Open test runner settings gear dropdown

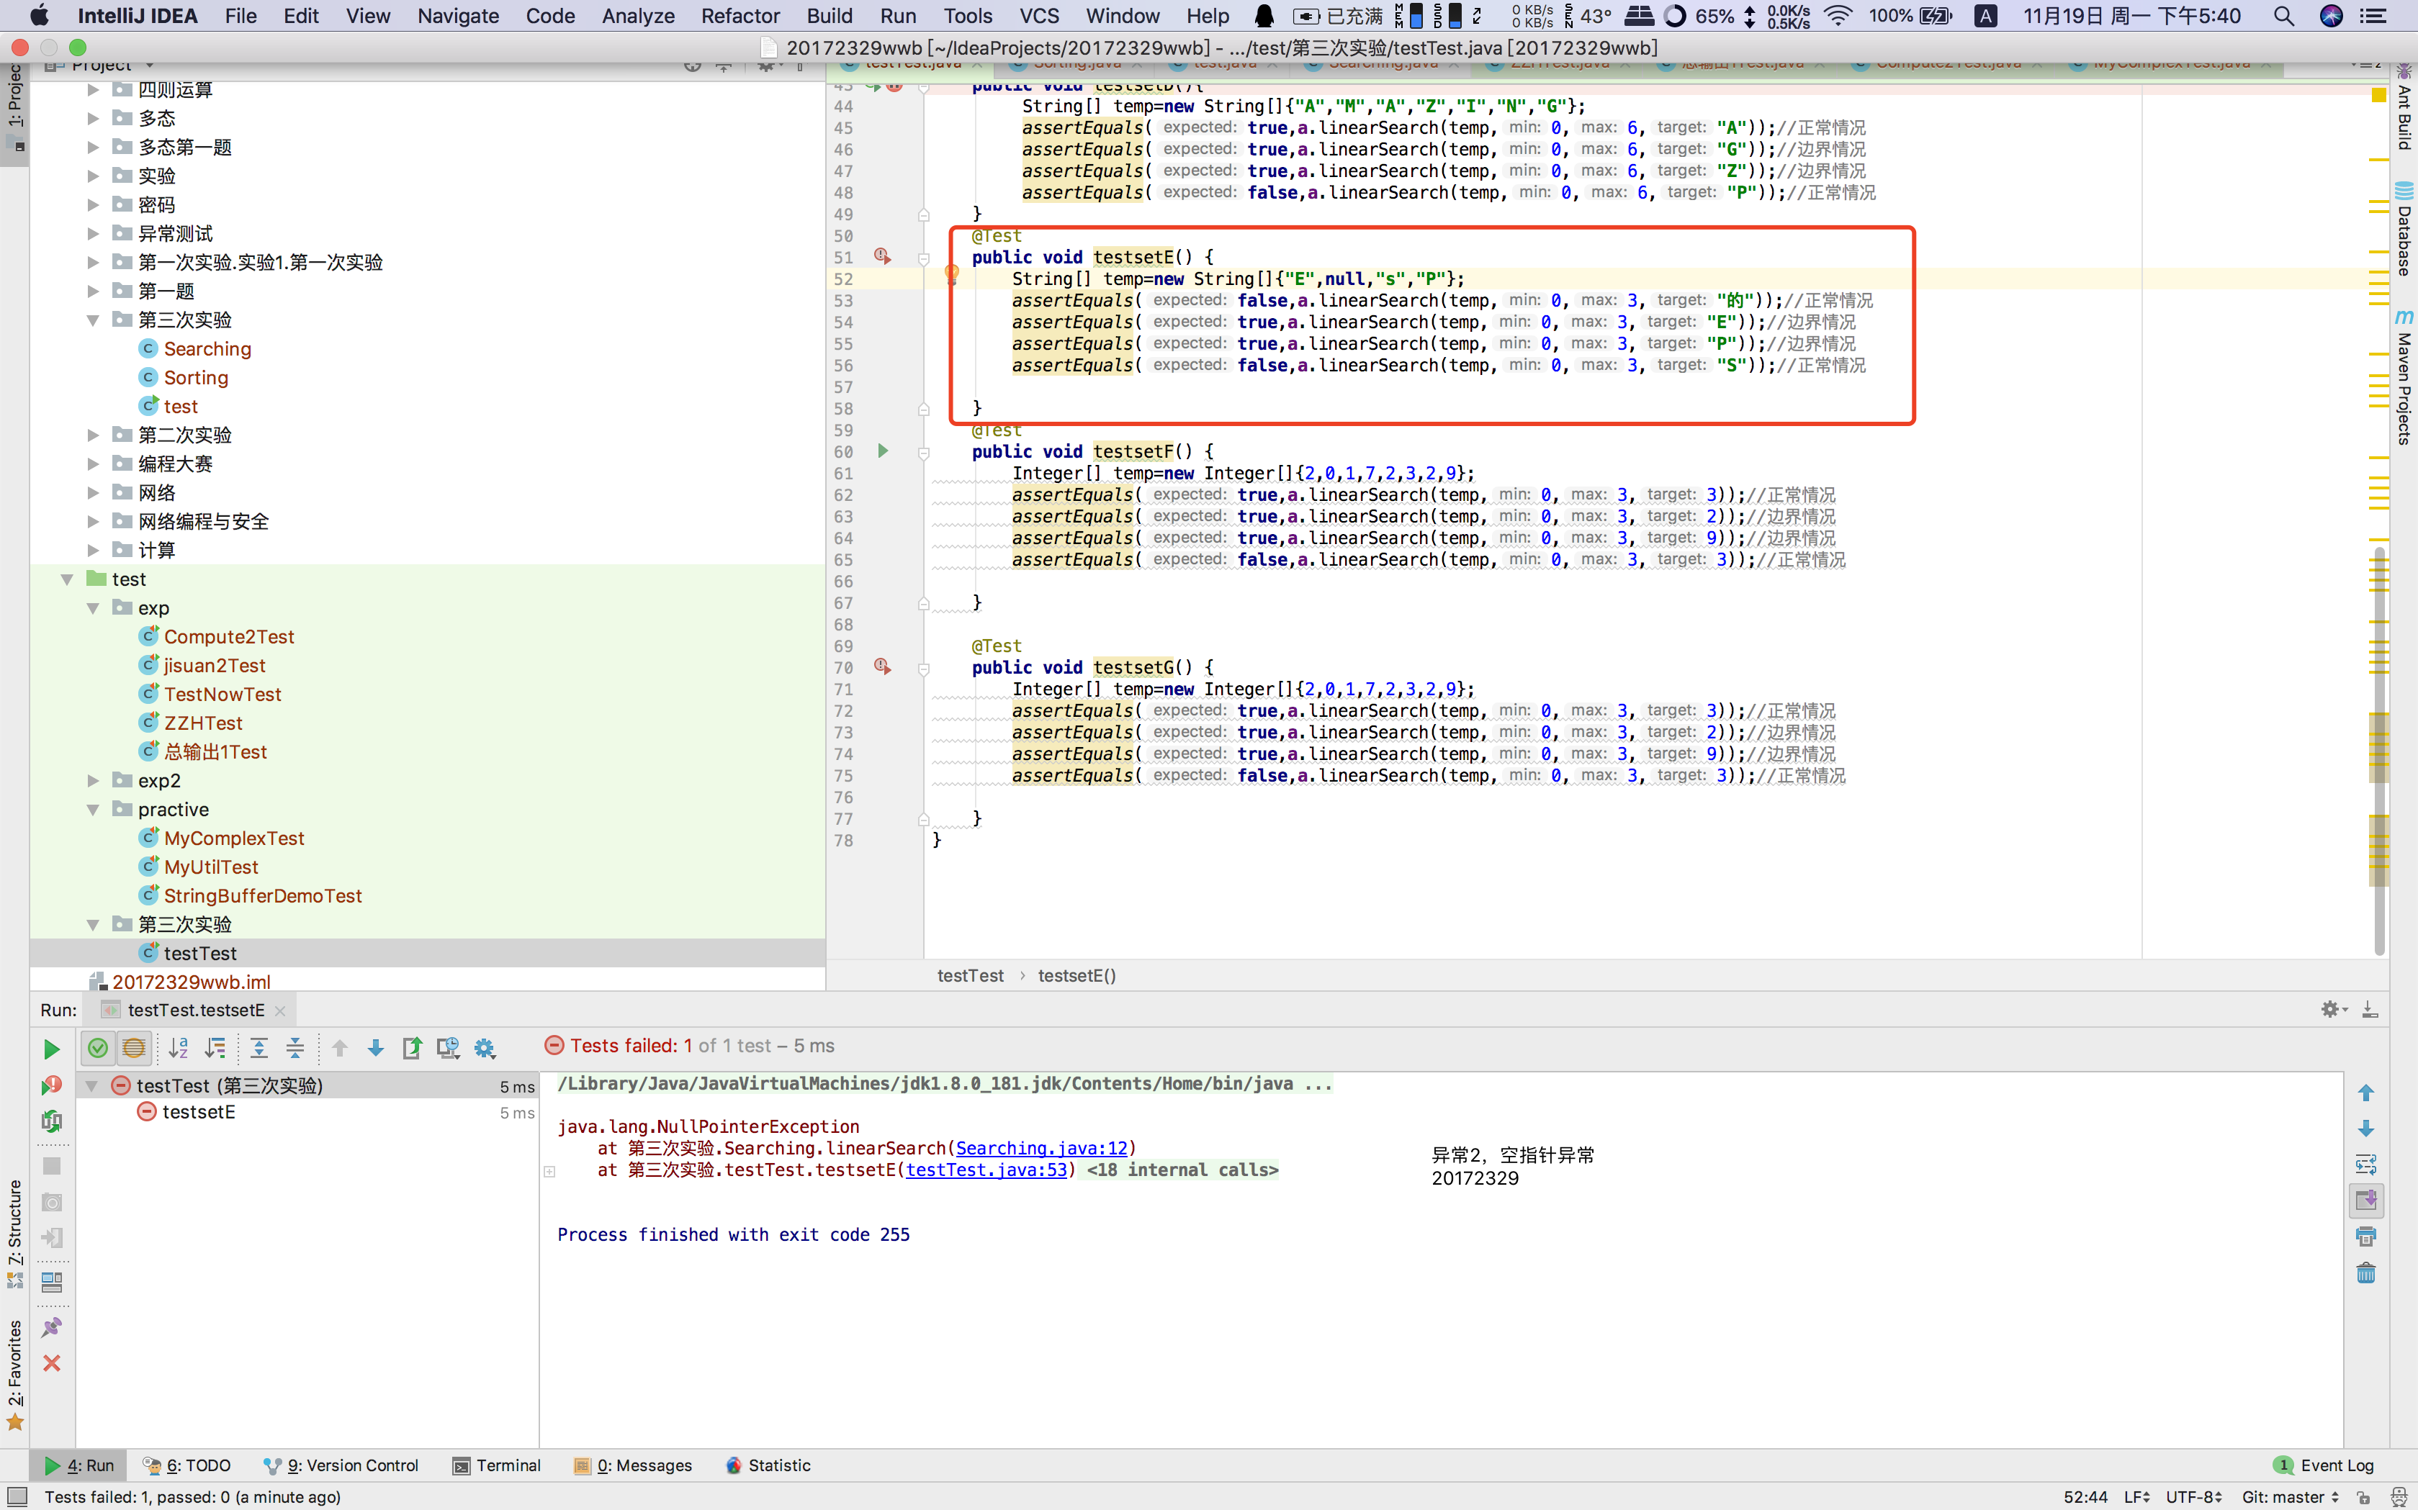pyautogui.click(x=485, y=1048)
